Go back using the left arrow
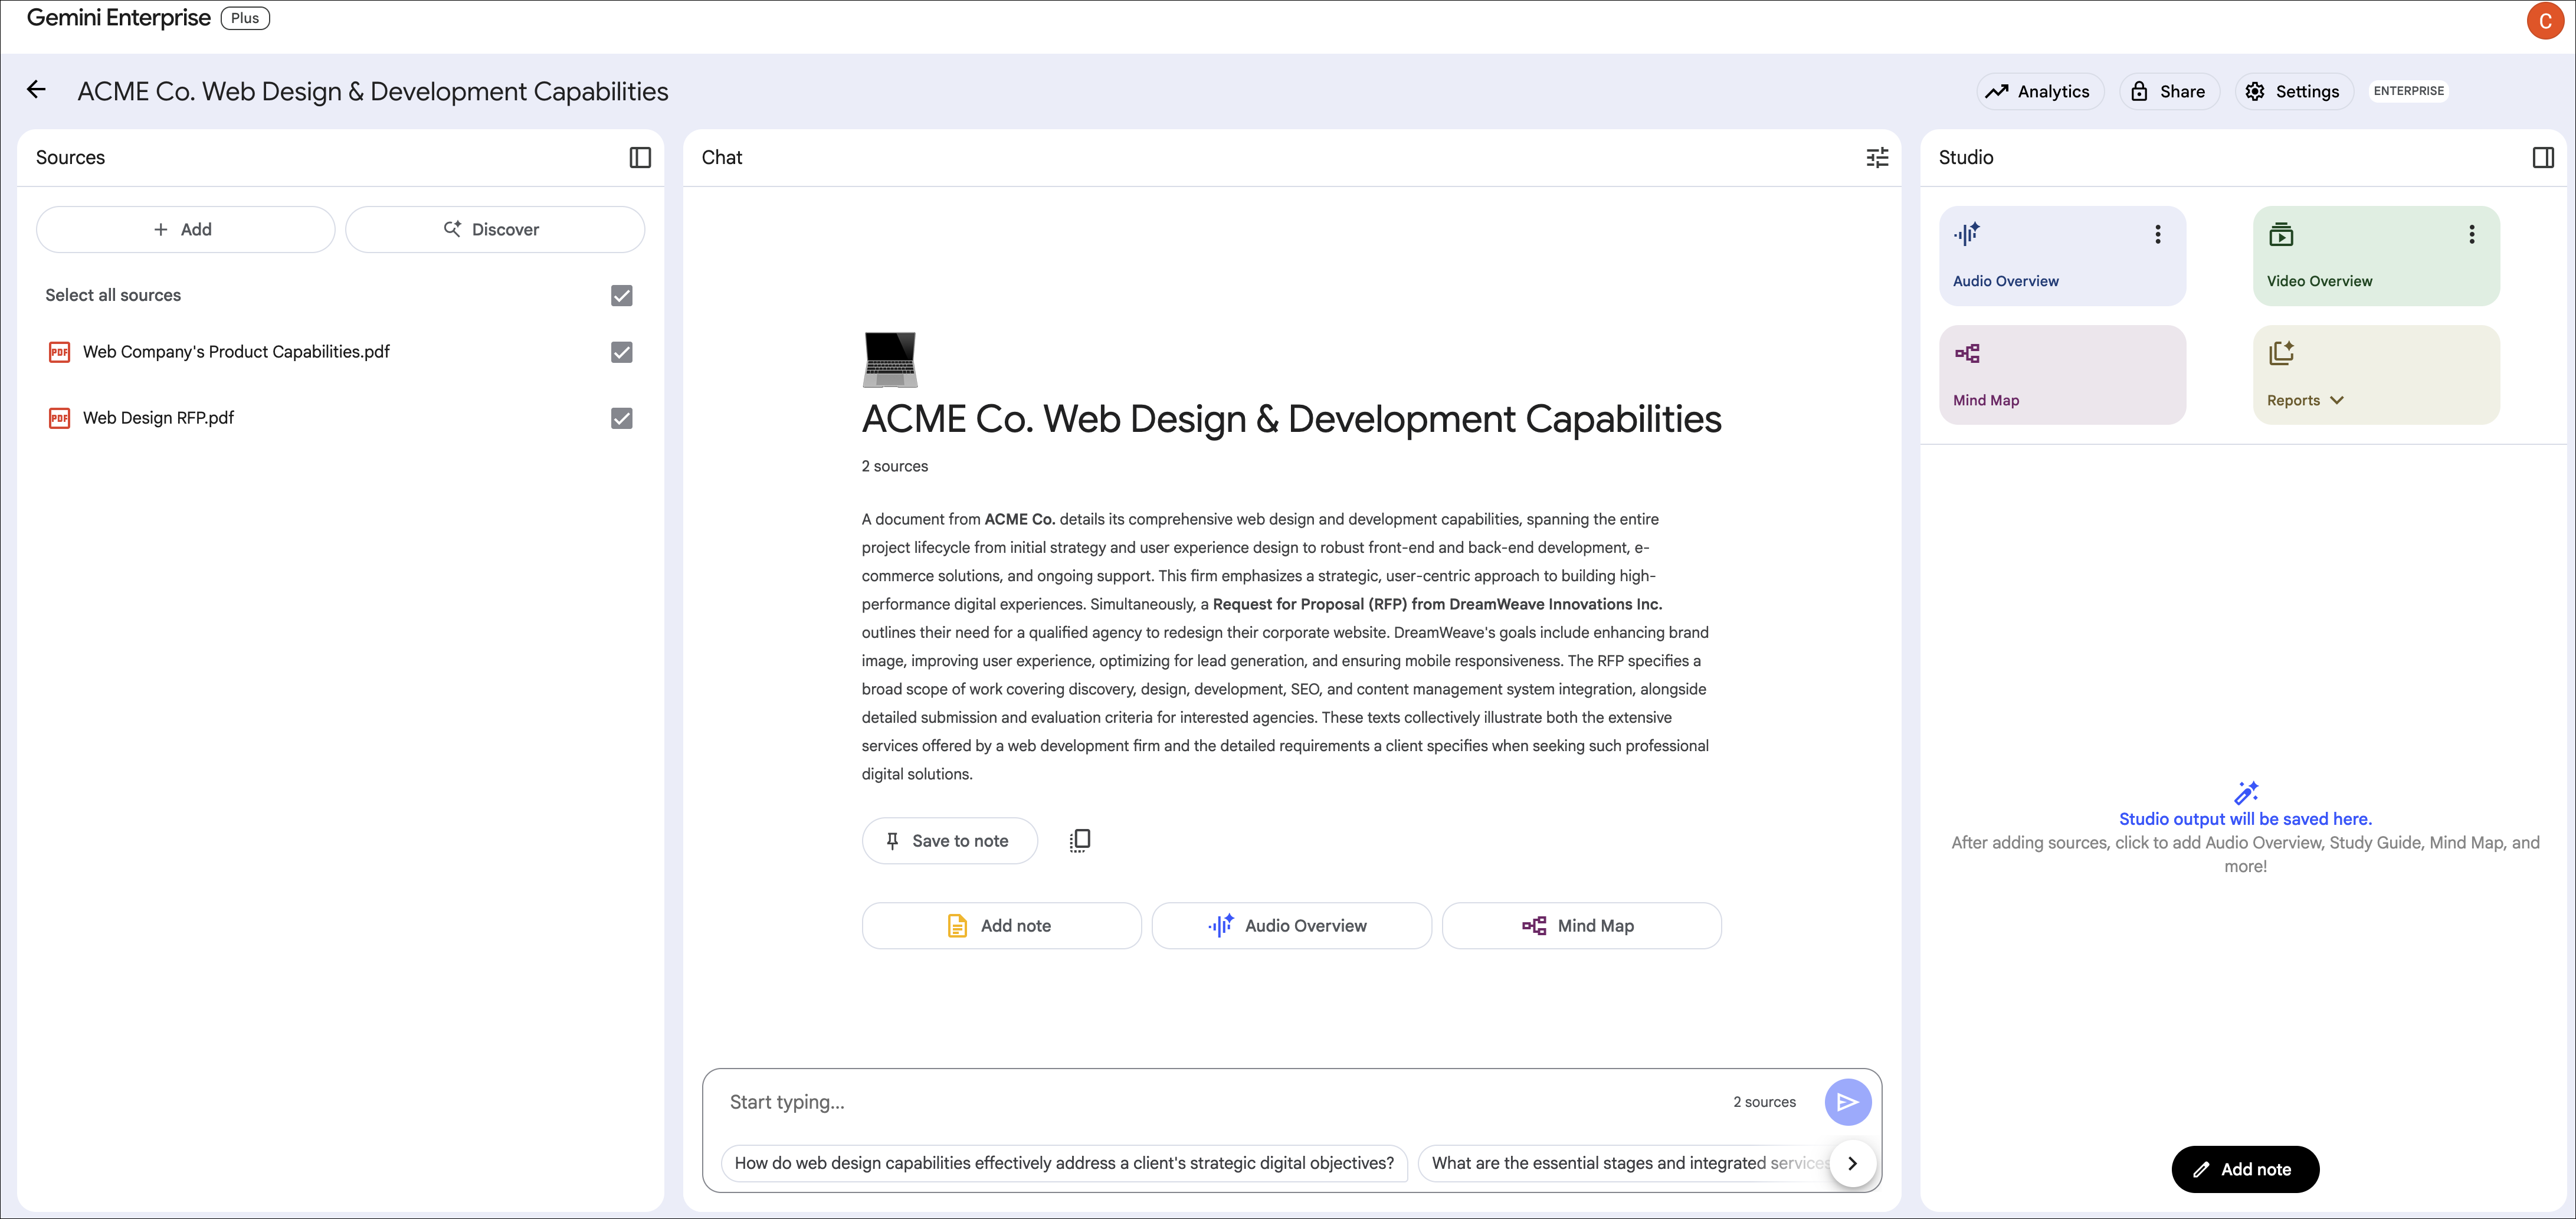This screenshot has width=2576, height=1219. click(x=37, y=90)
